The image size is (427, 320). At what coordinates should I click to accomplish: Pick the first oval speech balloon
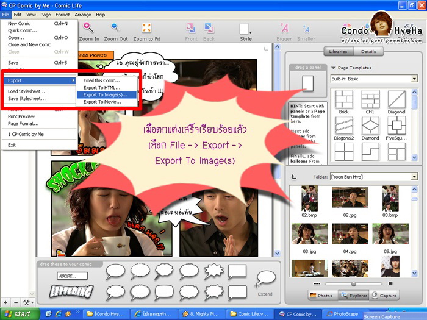coord(115,271)
